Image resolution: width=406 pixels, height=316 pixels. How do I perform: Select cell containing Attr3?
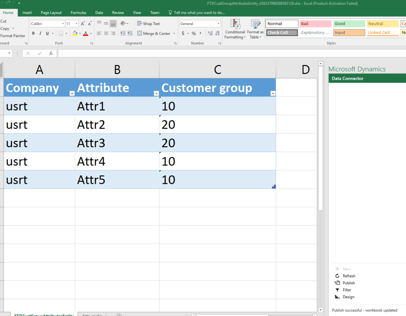tap(117, 143)
